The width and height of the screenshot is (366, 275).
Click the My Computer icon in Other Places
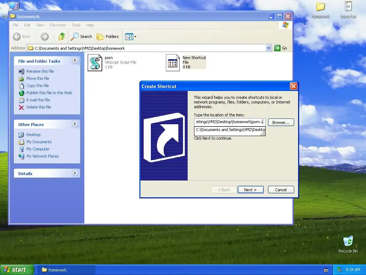pos(21,149)
